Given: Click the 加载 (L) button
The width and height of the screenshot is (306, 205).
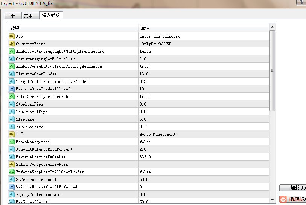Looking at the screenshot, I should click(x=293, y=188).
